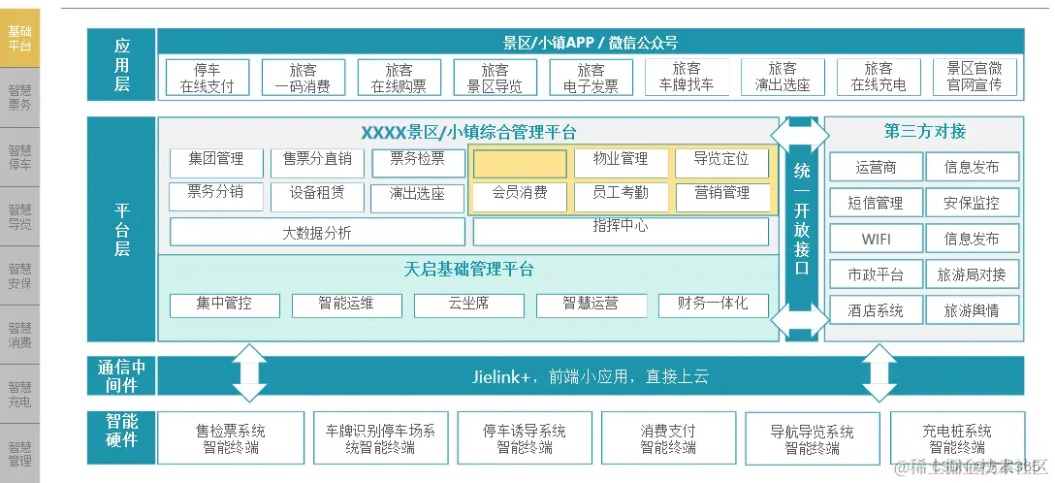Click the 智能运维 box
The height and width of the screenshot is (483, 1055).
click(347, 306)
